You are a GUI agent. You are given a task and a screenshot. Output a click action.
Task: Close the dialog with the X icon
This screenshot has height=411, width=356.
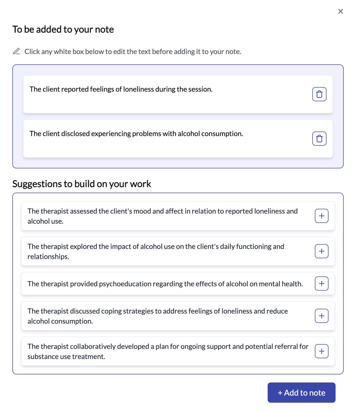pyautogui.click(x=341, y=11)
